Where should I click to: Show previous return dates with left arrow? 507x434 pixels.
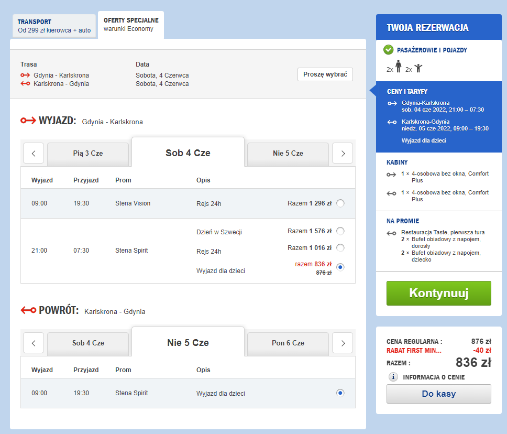click(34, 343)
